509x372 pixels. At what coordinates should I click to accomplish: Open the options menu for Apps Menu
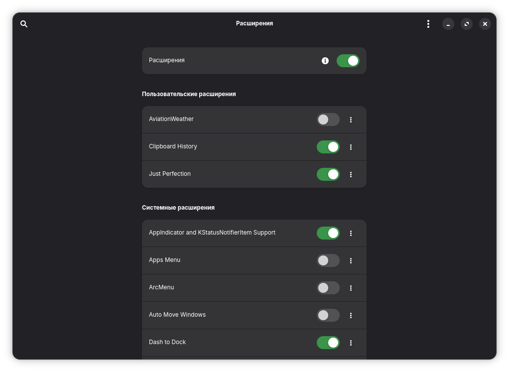click(351, 260)
